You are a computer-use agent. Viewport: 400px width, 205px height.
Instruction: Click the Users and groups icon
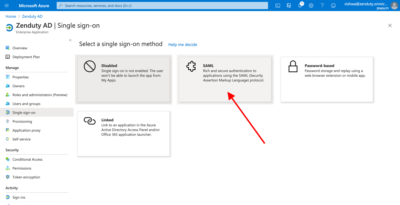7,104
